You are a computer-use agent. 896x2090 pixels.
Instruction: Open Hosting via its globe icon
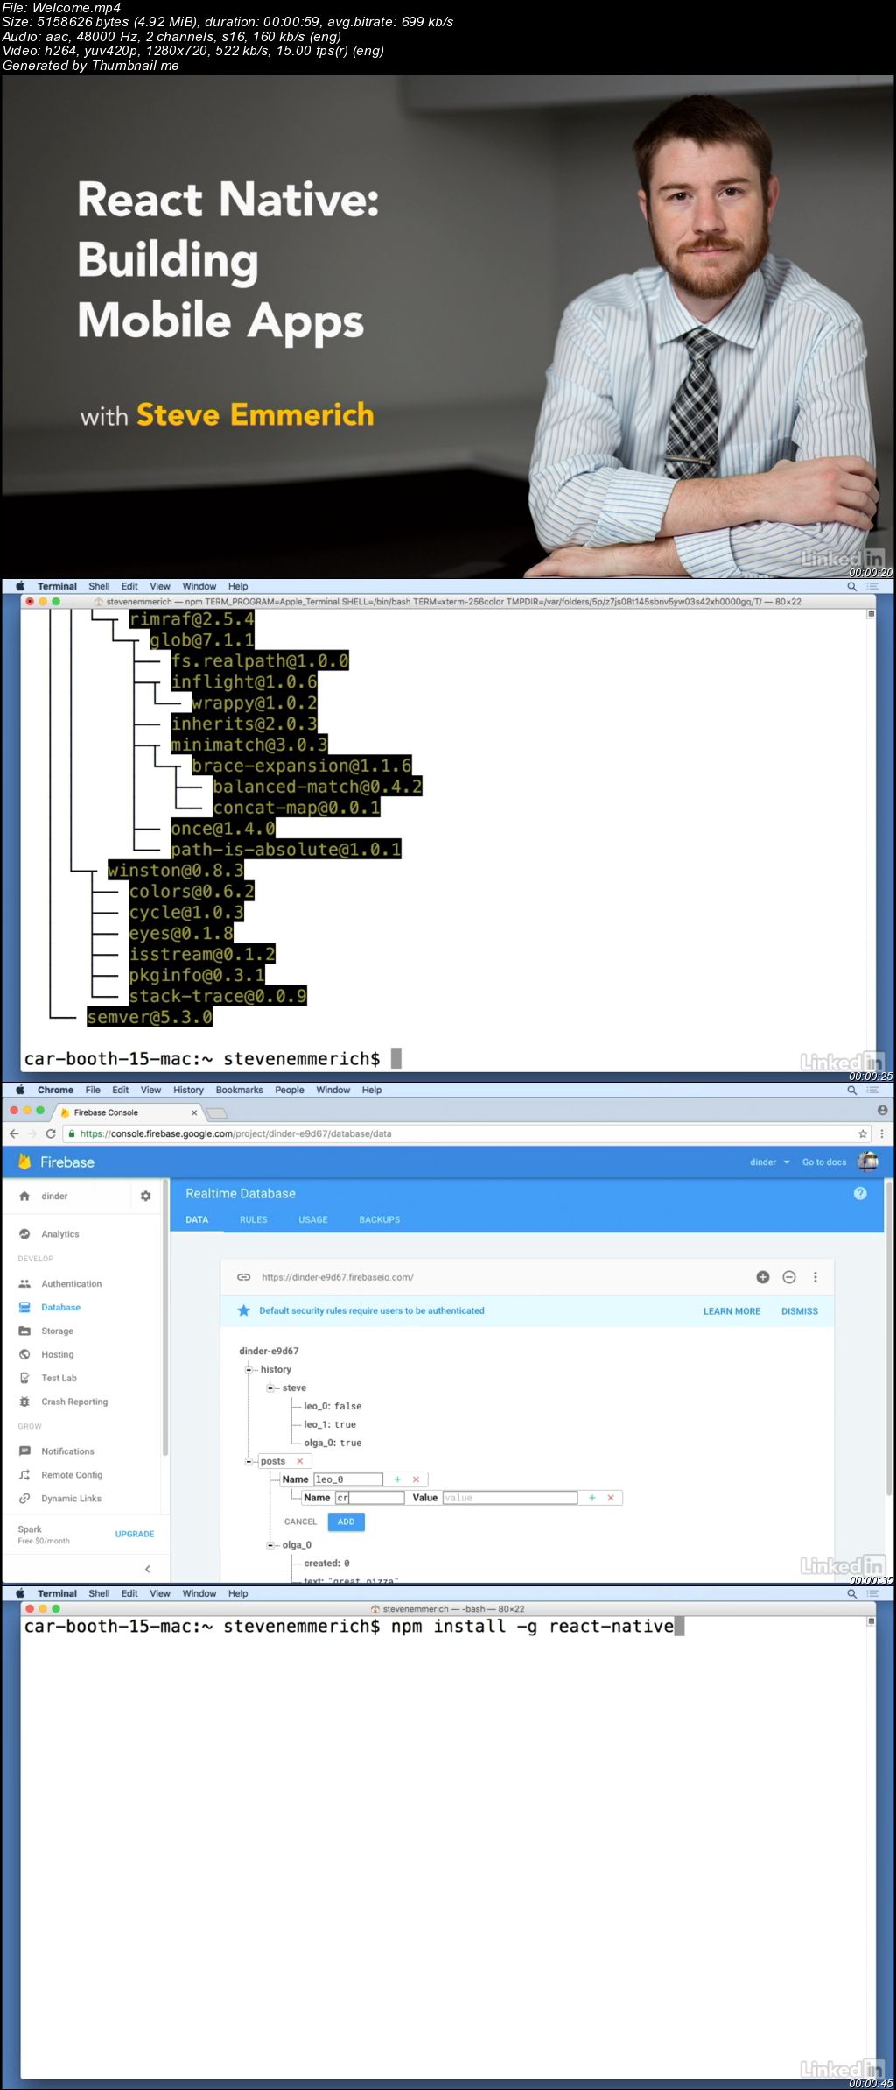tap(24, 1354)
